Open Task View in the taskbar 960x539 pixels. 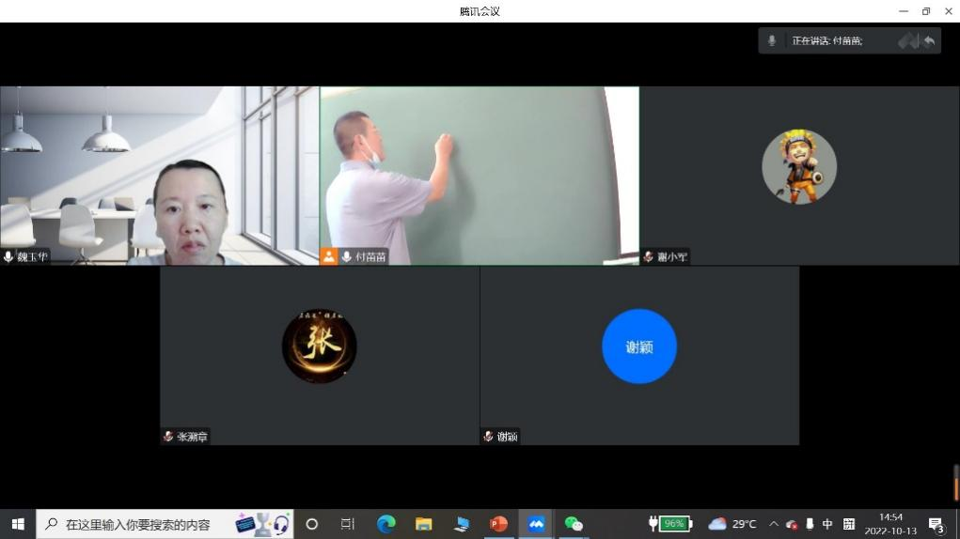(347, 524)
